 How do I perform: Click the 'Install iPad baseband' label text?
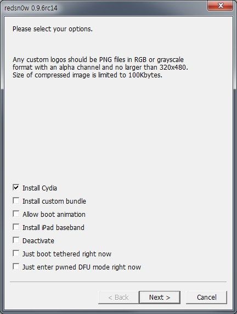tap(53, 227)
